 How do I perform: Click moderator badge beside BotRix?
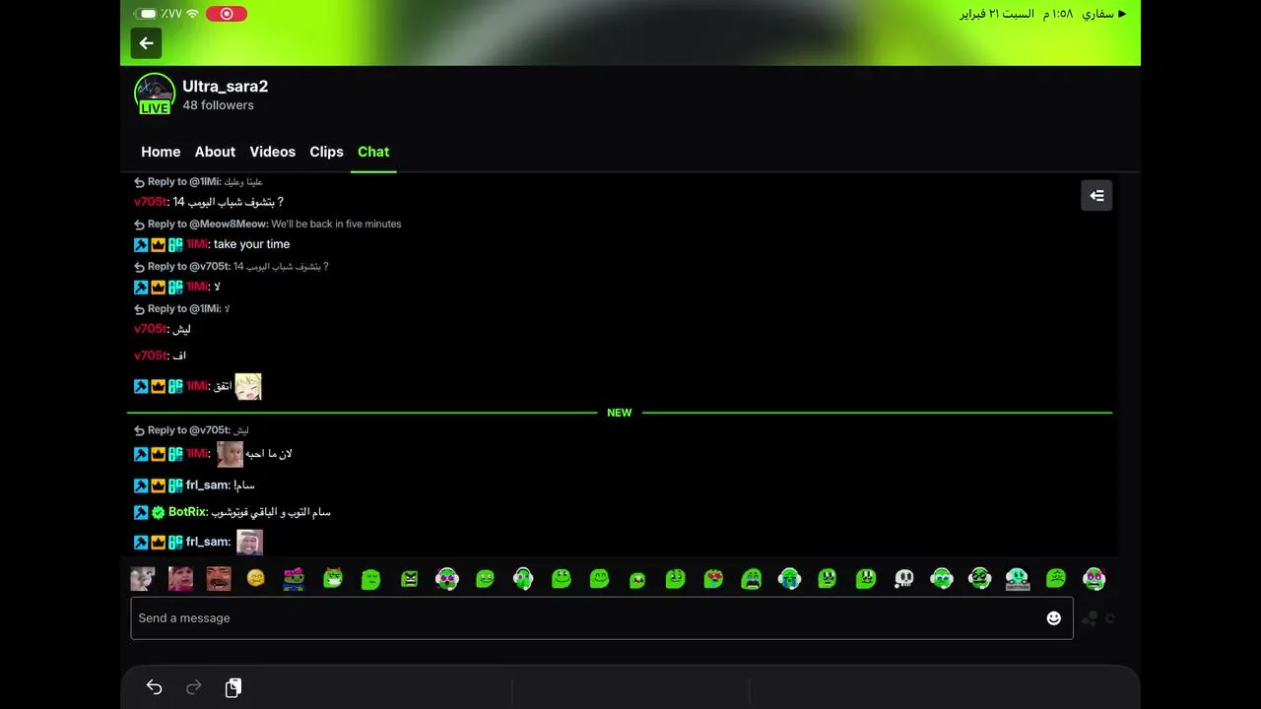(141, 513)
